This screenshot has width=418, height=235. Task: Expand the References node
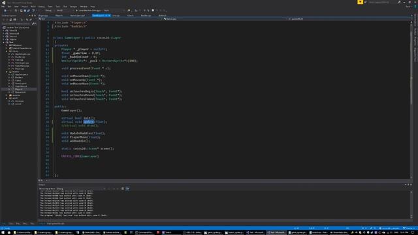point(7,45)
